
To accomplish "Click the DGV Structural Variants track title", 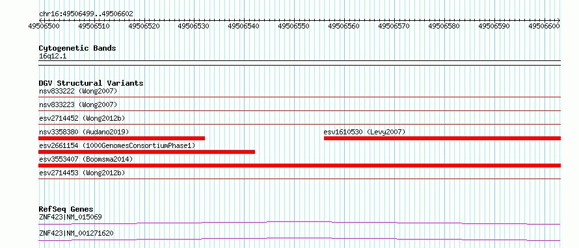I will (91, 83).
